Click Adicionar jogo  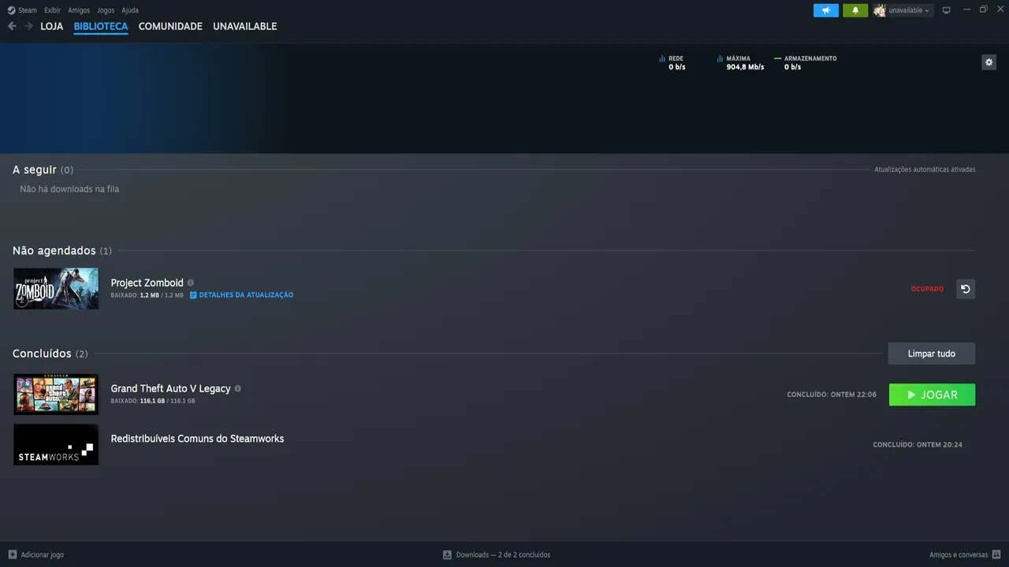(43, 554)
